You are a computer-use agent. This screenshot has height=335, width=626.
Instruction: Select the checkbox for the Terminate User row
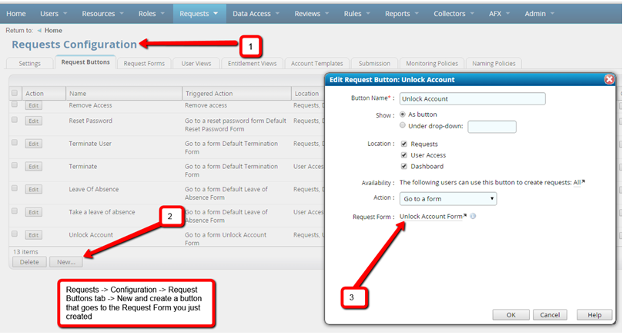14,144
